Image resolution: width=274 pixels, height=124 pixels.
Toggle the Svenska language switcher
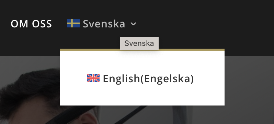102,24
